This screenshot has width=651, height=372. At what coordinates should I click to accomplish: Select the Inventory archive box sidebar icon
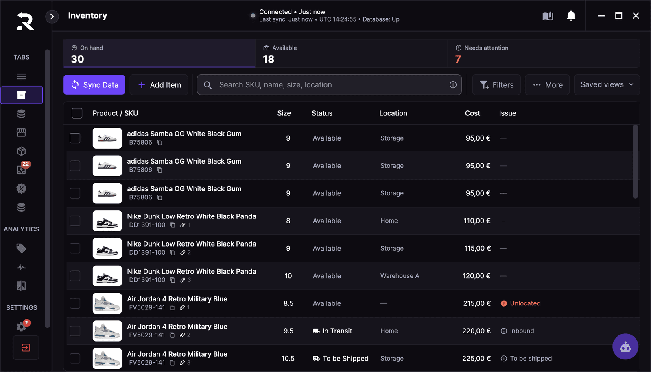[x=22, y=95]
